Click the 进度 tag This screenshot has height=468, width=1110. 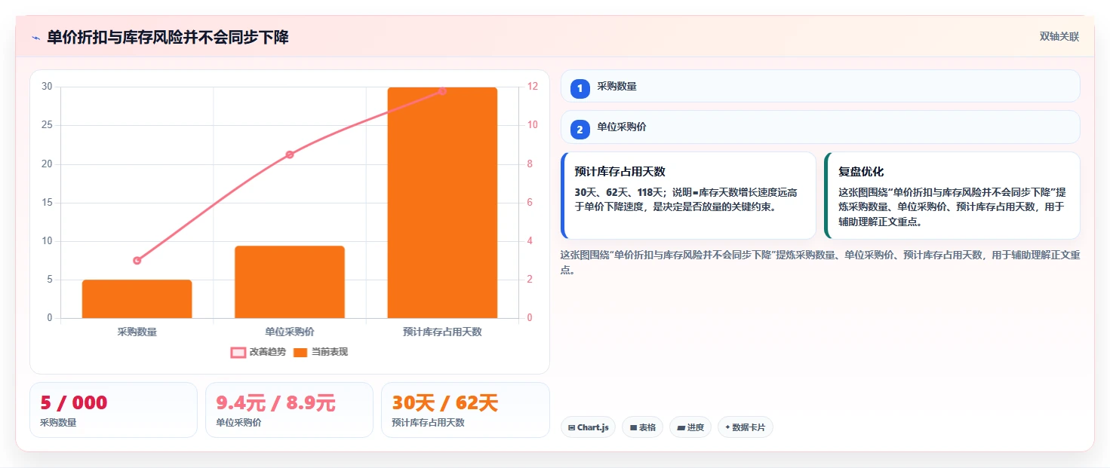690,427
